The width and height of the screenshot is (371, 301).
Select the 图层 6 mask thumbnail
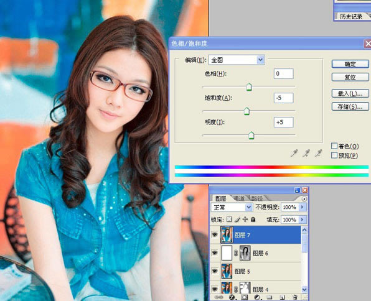click(245, 253)
